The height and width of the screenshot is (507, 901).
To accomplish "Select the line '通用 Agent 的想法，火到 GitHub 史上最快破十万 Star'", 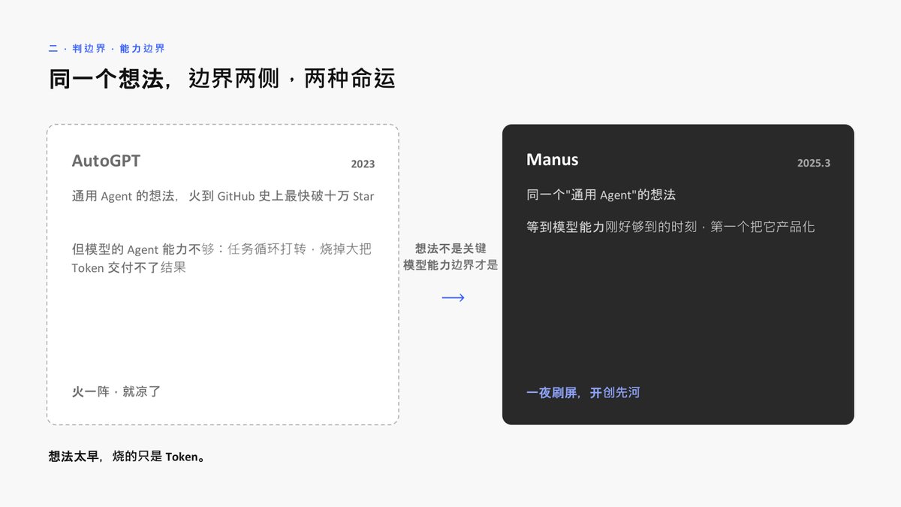I will [x=223, y=196].
